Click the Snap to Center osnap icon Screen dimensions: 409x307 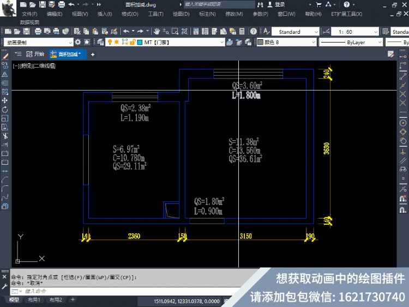[403, 123]
